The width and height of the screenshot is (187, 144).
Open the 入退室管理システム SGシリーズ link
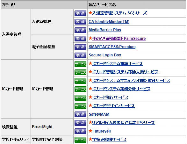(x=119, y=13)
